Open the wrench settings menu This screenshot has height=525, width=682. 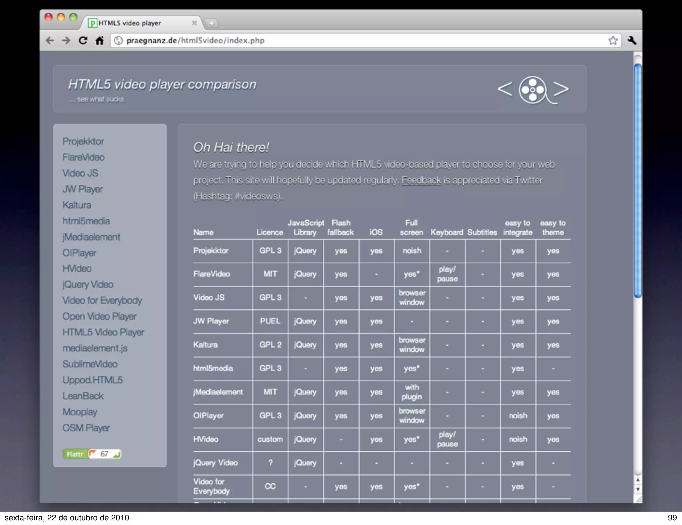[x=632, y=40]
